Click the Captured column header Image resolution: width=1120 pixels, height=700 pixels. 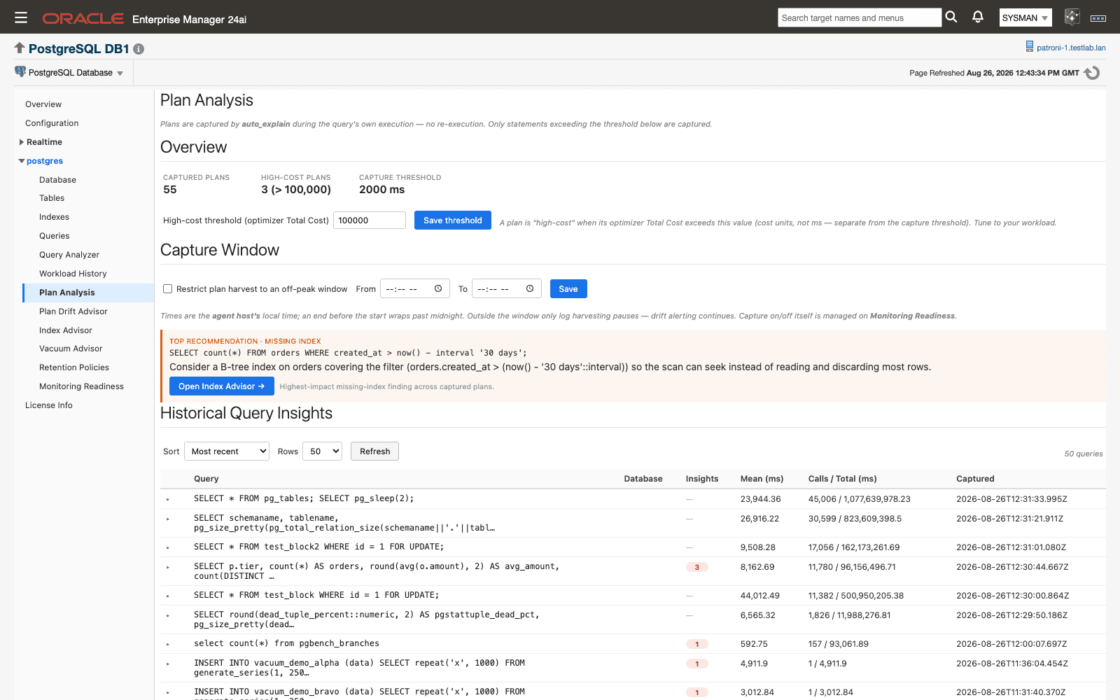click(x=975, y=479)
